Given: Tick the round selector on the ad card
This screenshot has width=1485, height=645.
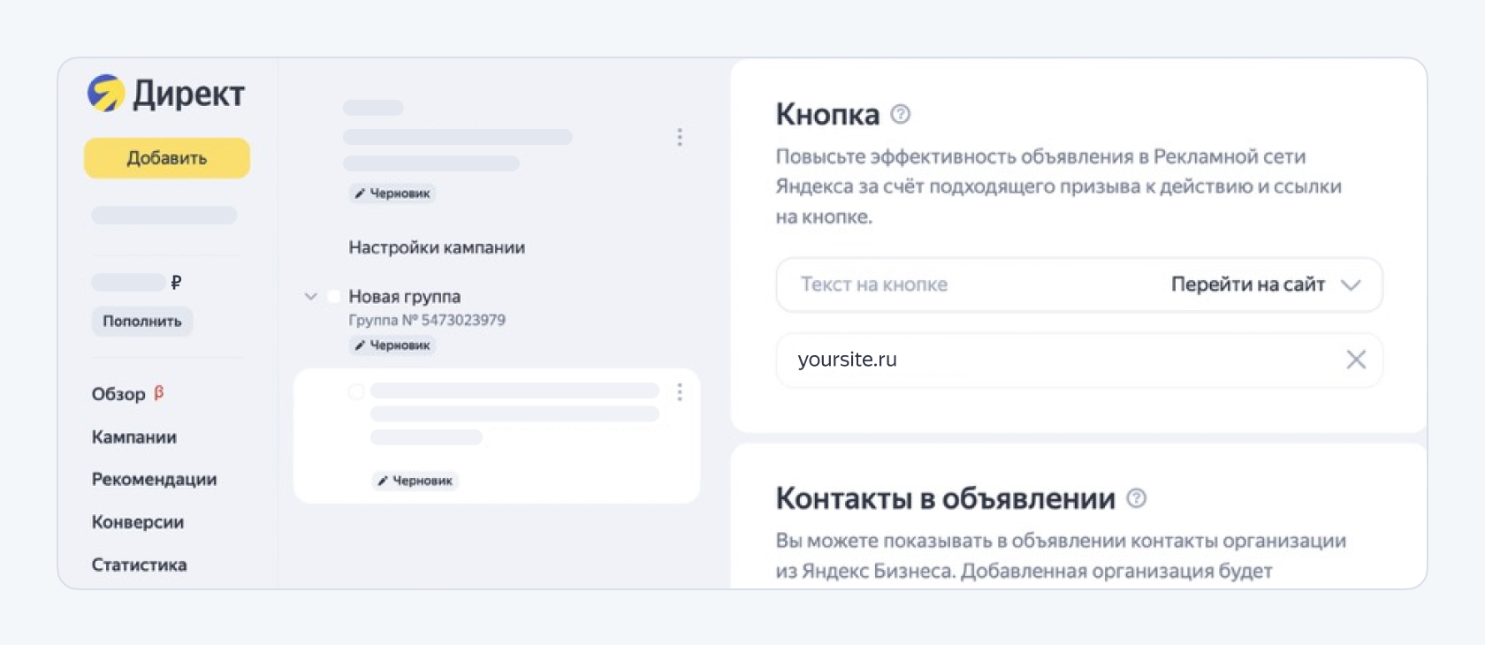Looking at the screenshot, I should pyautogui.click(x=356, y=391).
